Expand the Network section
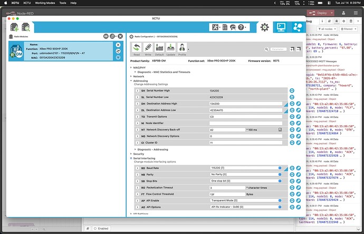Screen dimensions: 364x234 pyautogui.click(x=131, y=76)
